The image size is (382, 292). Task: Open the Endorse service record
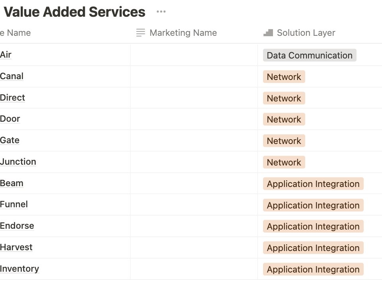pos(17,226)
